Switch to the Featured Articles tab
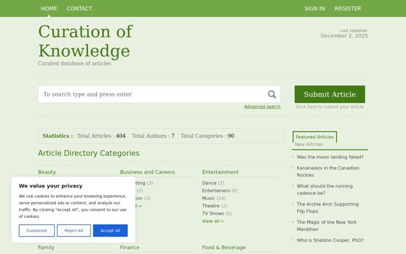The image size is (406, 254). pyautogui.click(x=315, y=137)
